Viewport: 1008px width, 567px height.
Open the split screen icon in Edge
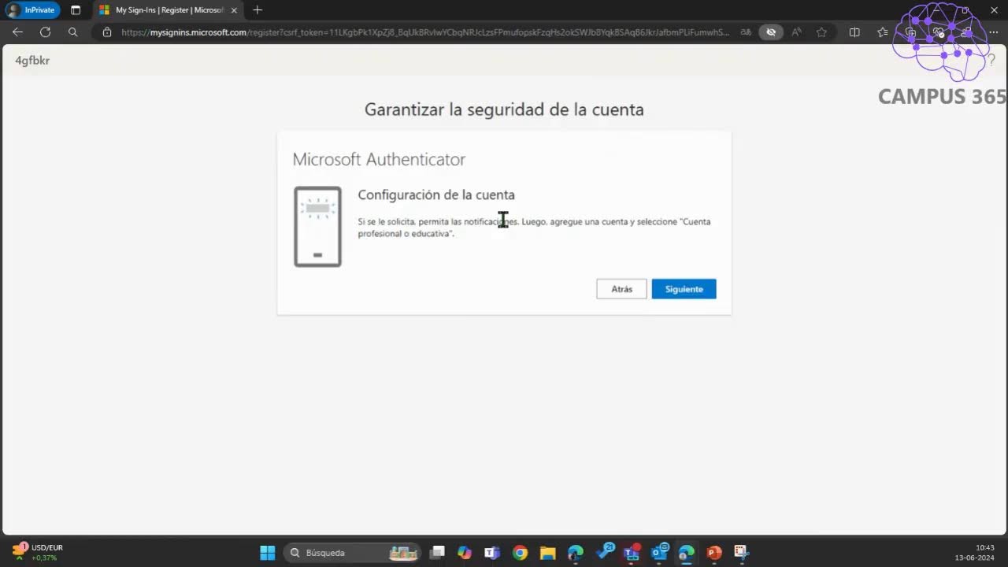point(854,32)
